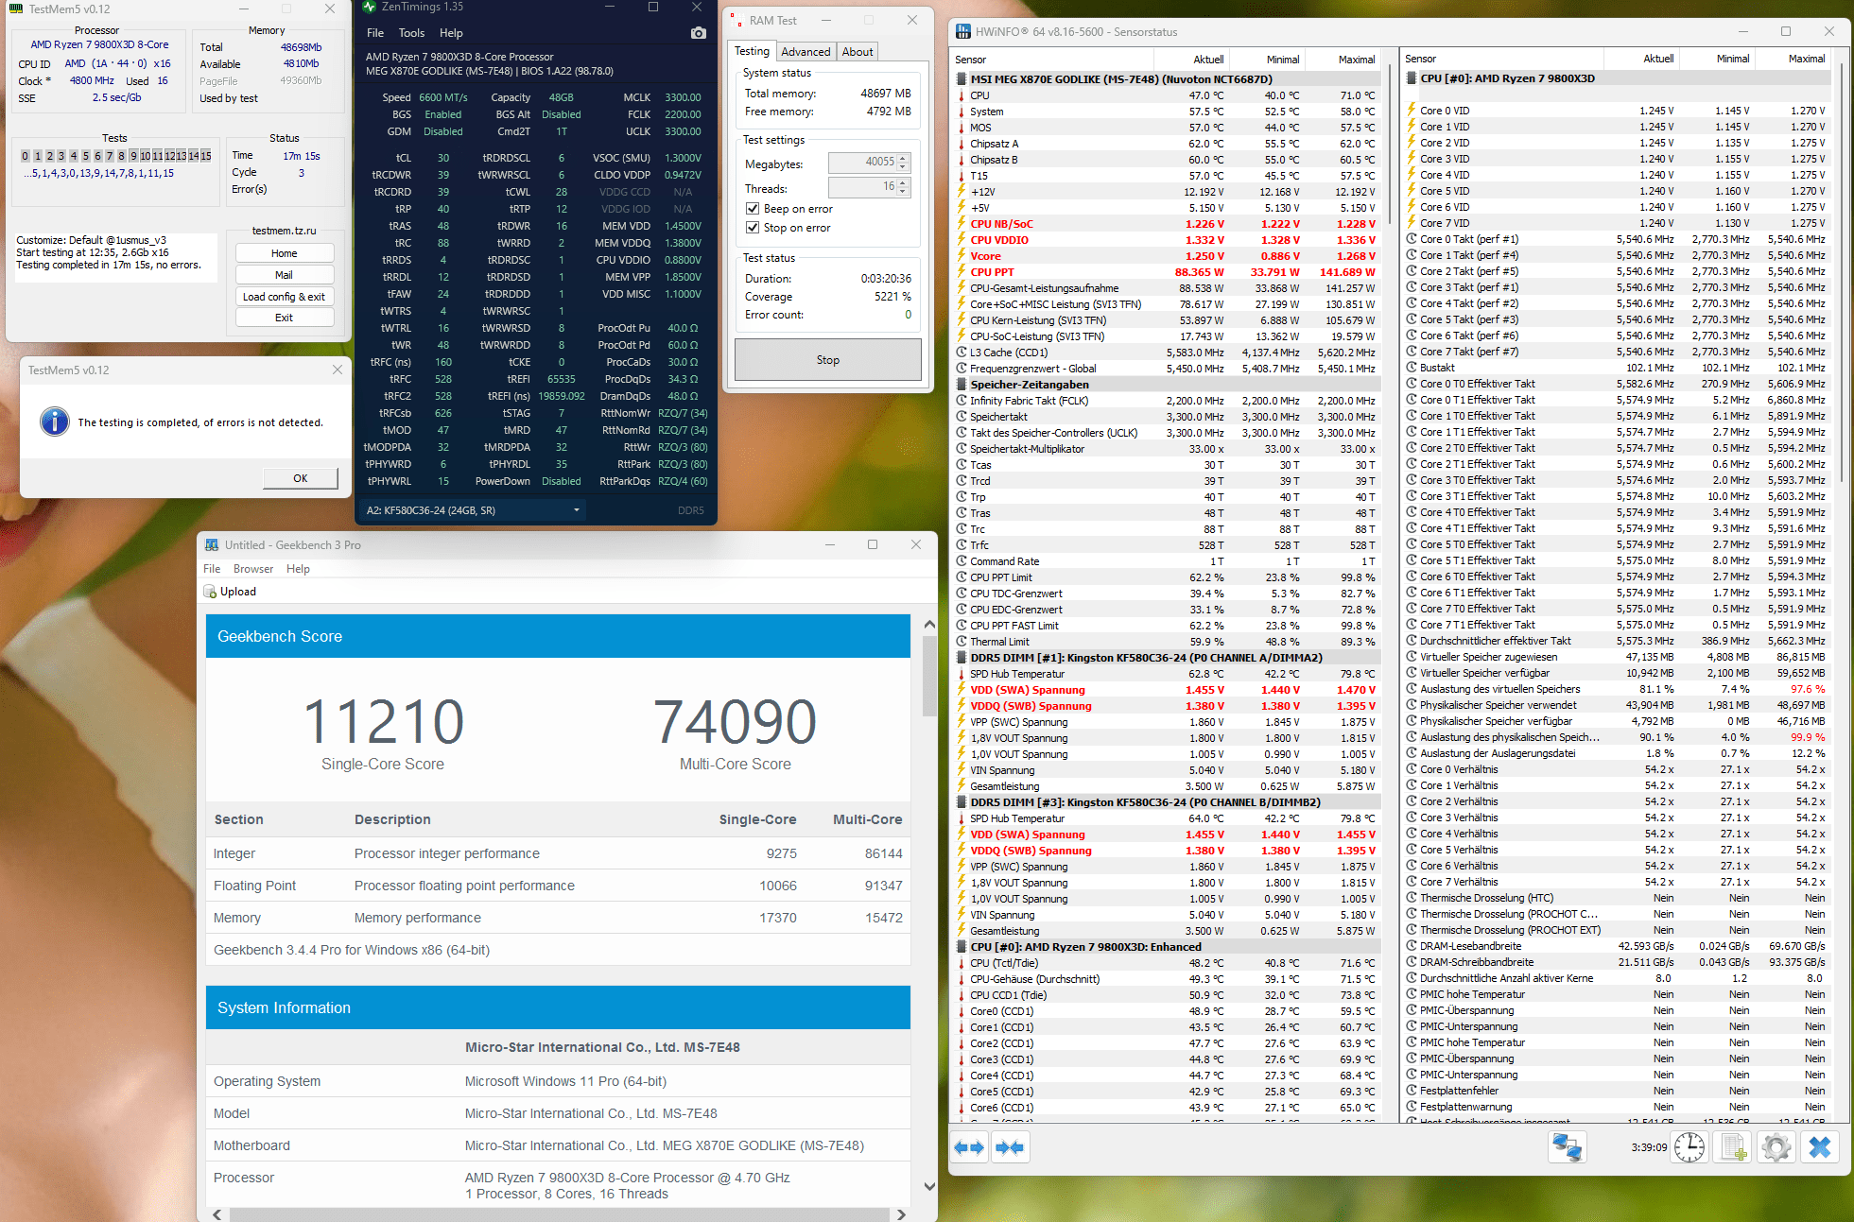Click the TestMem5 title bar chip icon
1854x1222 pixels.
pos(16,9)
